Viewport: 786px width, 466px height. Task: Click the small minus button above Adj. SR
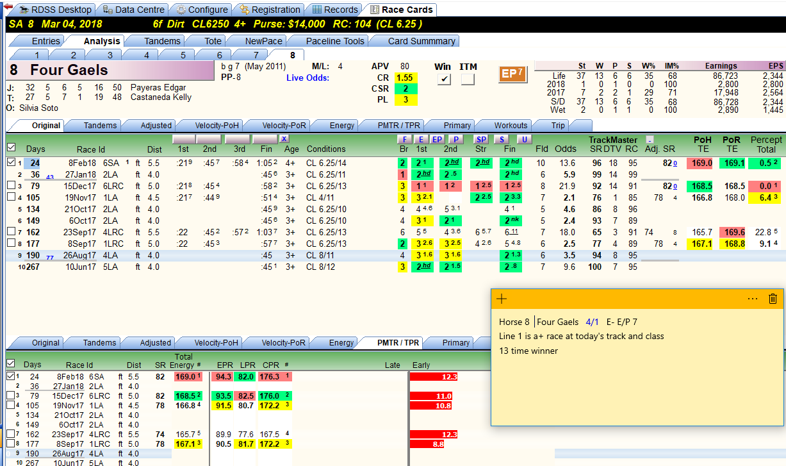pyautogui.click(x=650, y=139)
